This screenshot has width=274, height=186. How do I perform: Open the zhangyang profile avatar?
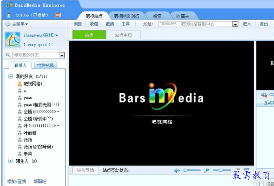point(13,40)
